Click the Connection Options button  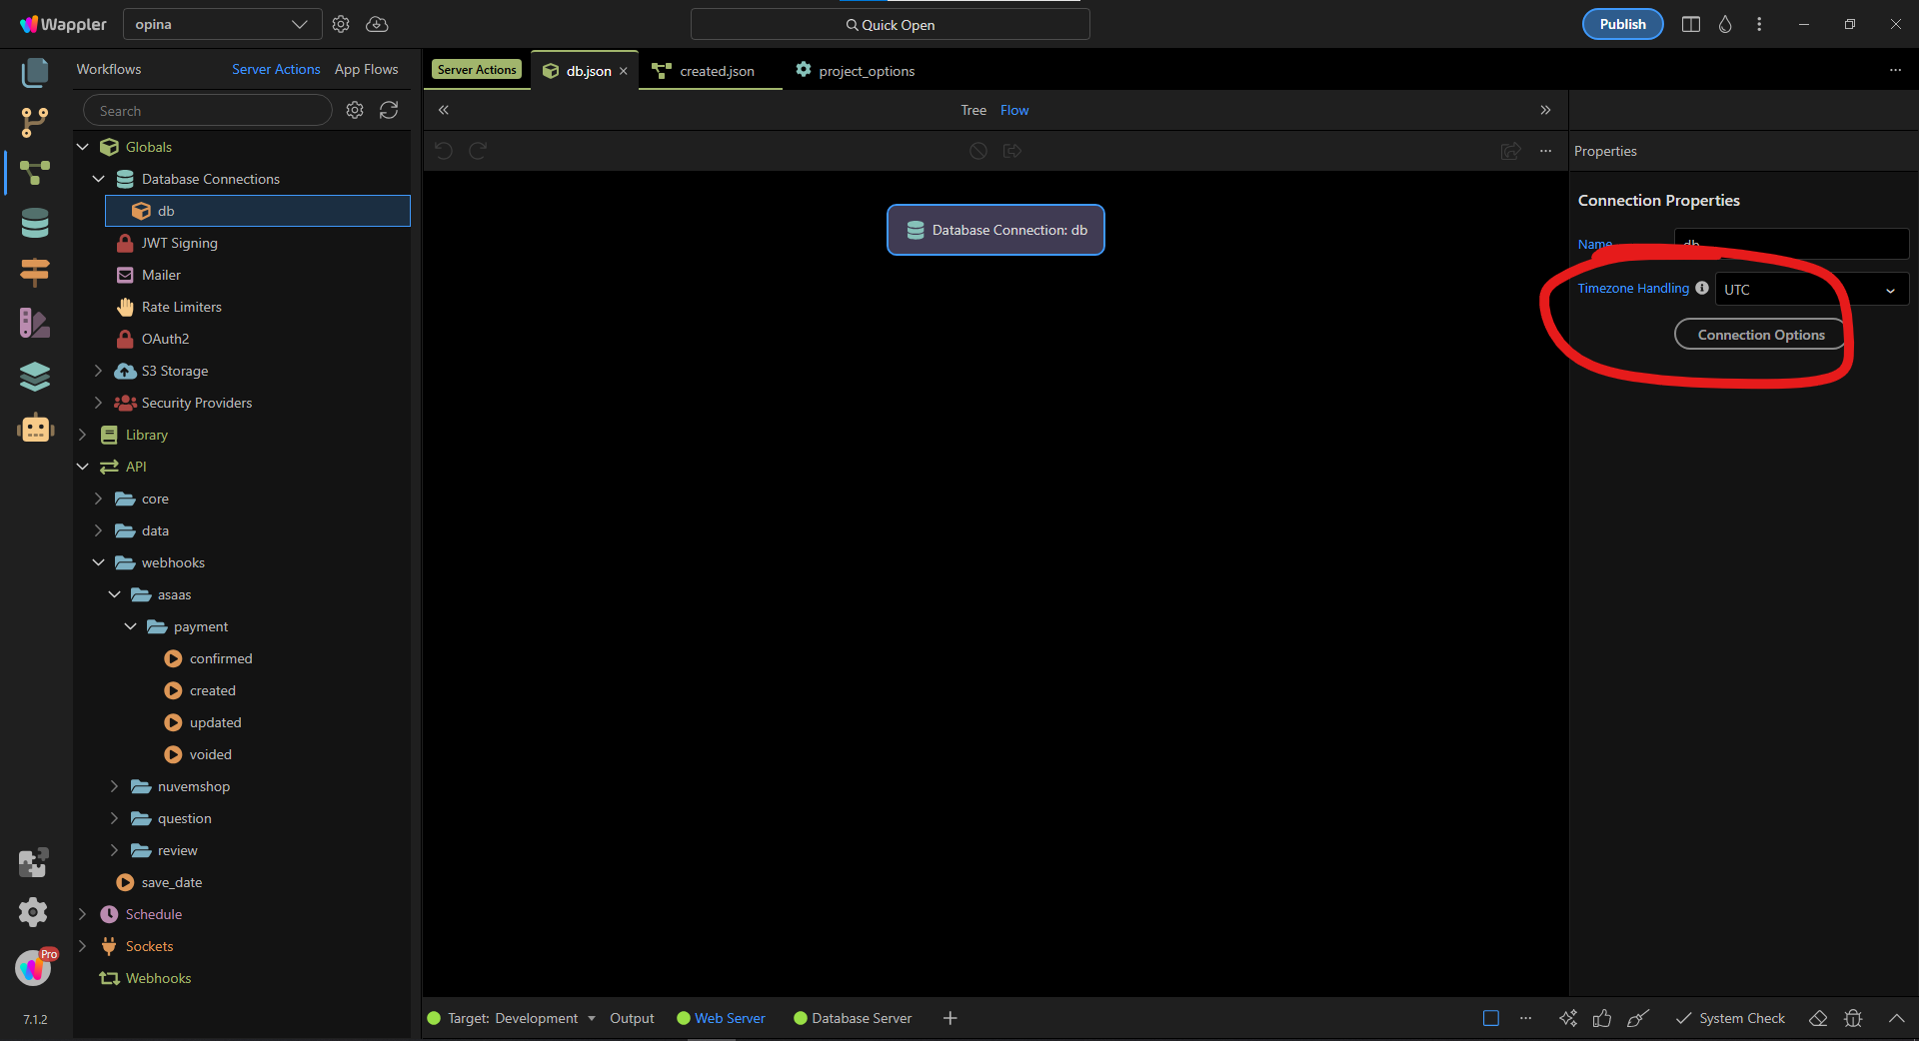pyautogui.click(x=1760, y=335)
